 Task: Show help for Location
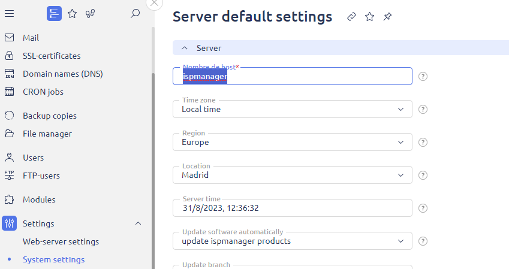point(423,175)
